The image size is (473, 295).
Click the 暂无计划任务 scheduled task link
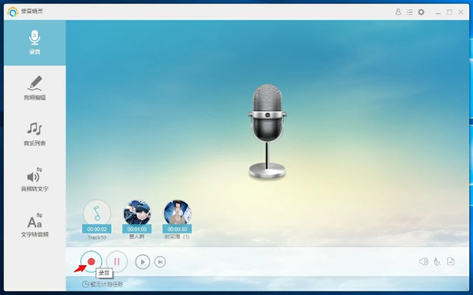102,284
